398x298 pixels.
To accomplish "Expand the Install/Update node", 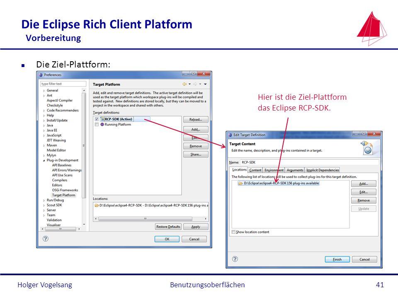I will coord(44,120).
